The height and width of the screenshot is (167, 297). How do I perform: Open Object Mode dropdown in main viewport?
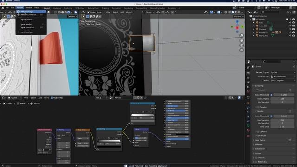click(96, 12)
